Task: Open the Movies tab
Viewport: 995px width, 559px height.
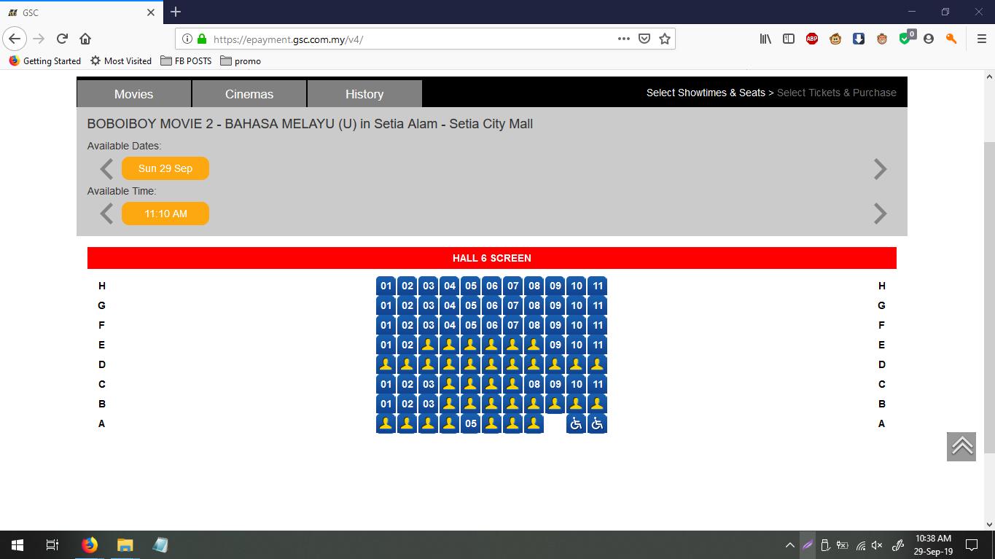Action: tap(133, 94)
